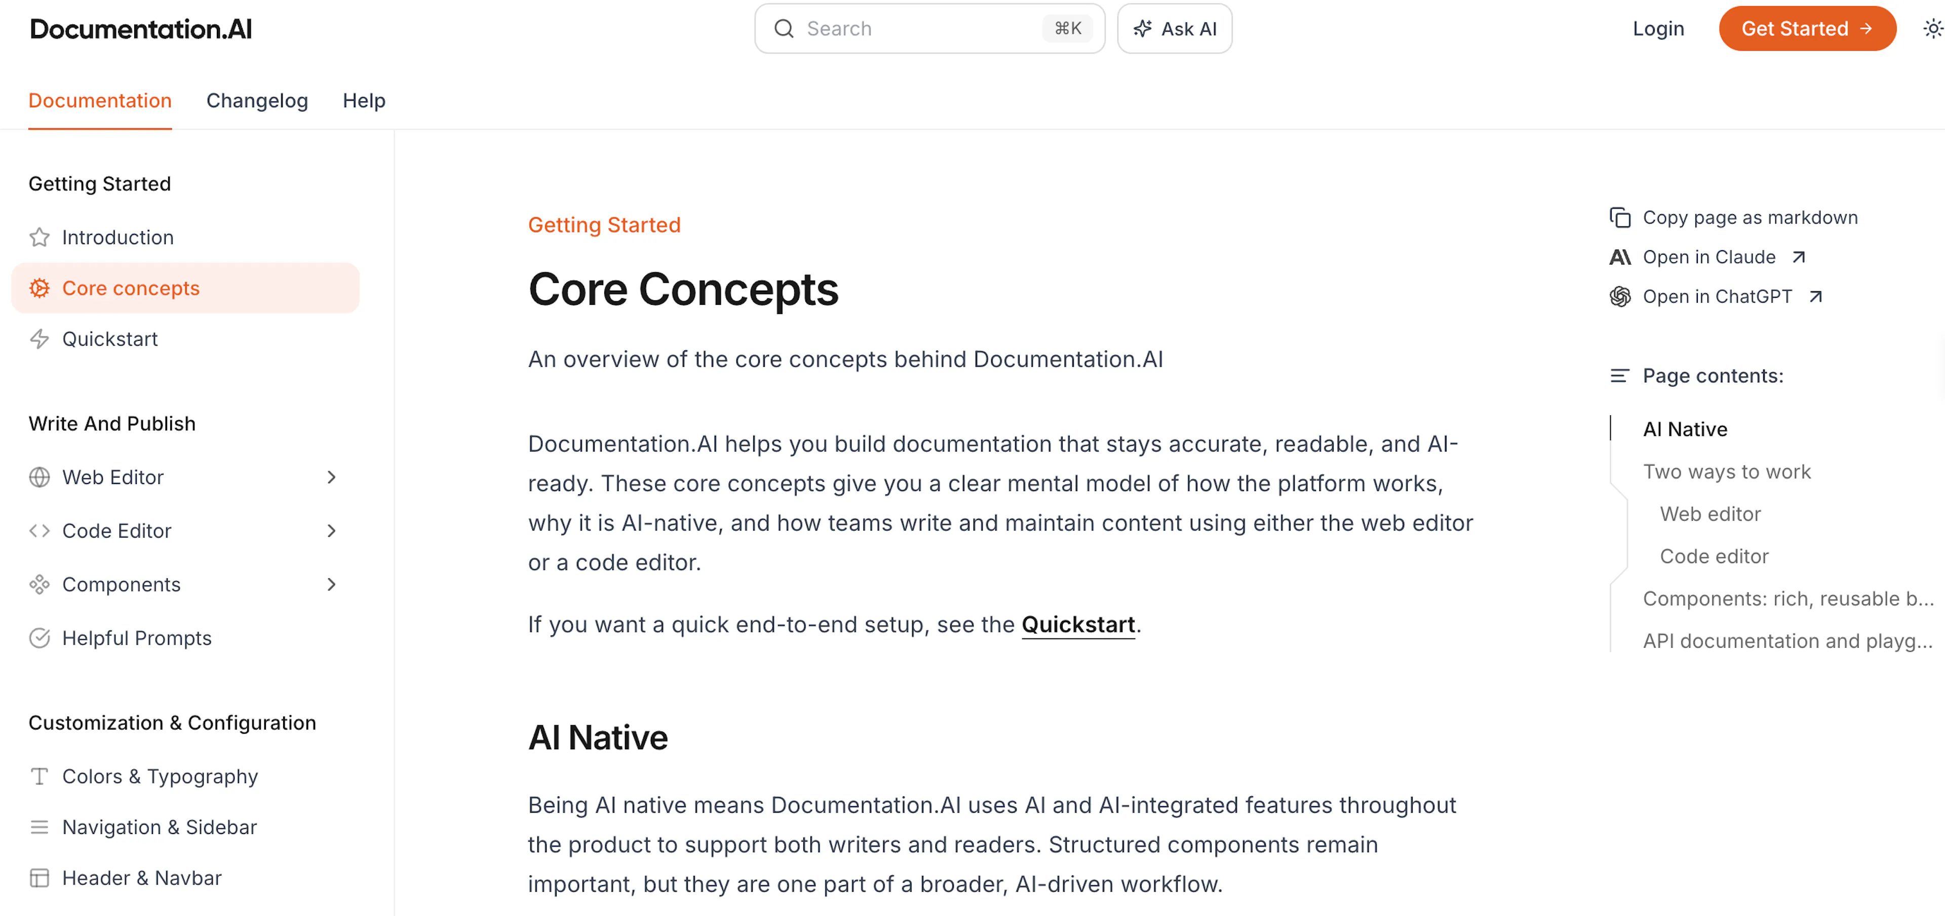Image resolution: width=1945 pixels, height=916 pixels.
Task: Expand the Code Editor section chevron
Action: (331, 531)
